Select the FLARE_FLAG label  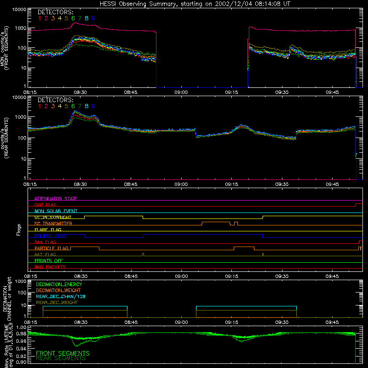pos(48,230)
